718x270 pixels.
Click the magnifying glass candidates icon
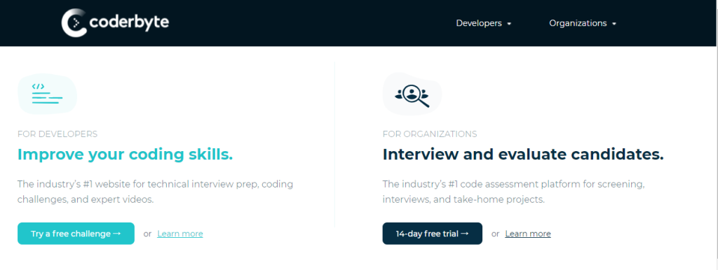click(x=412, y=94)
